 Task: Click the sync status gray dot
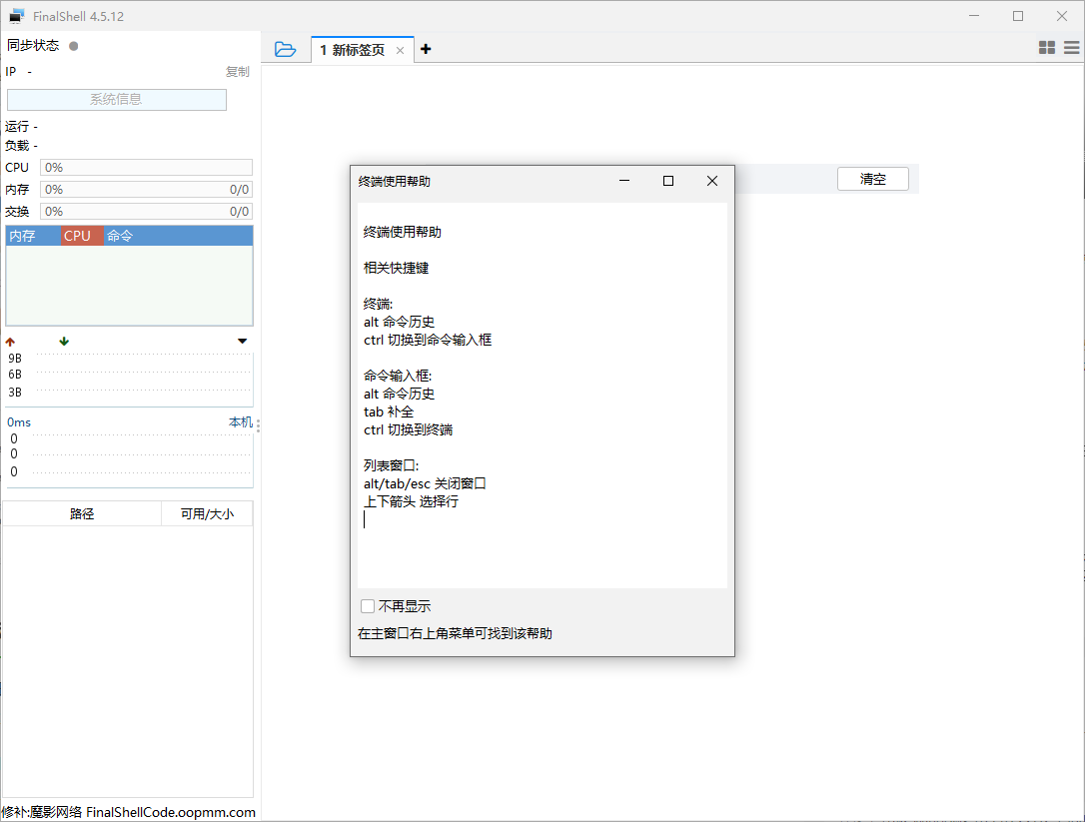pos(73,46)
